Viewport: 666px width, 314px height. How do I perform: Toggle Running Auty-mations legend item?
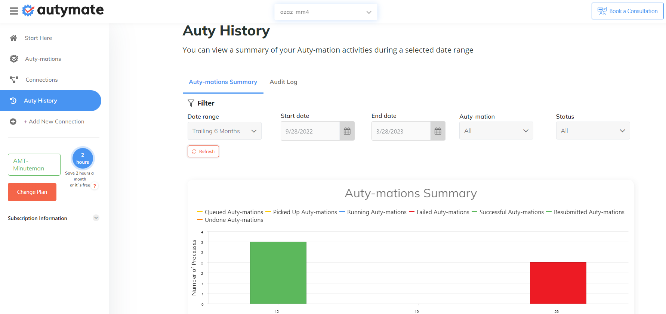coord(373,212)
